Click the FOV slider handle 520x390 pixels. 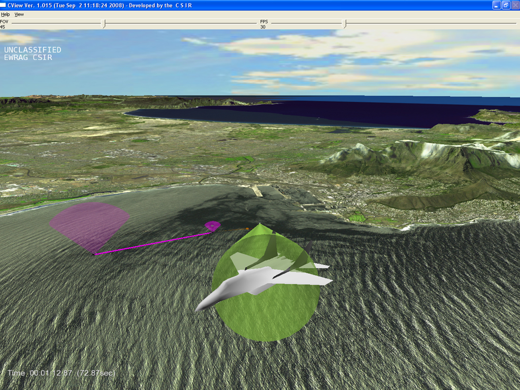click(104, 24)
